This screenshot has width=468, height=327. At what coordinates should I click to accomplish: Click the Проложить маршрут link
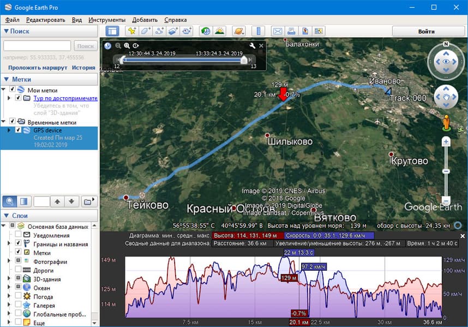(38, 68)
